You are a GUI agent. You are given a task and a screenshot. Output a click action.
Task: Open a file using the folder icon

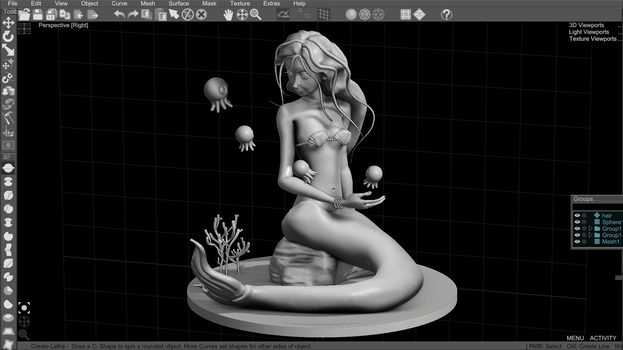(x=24, y=14)
